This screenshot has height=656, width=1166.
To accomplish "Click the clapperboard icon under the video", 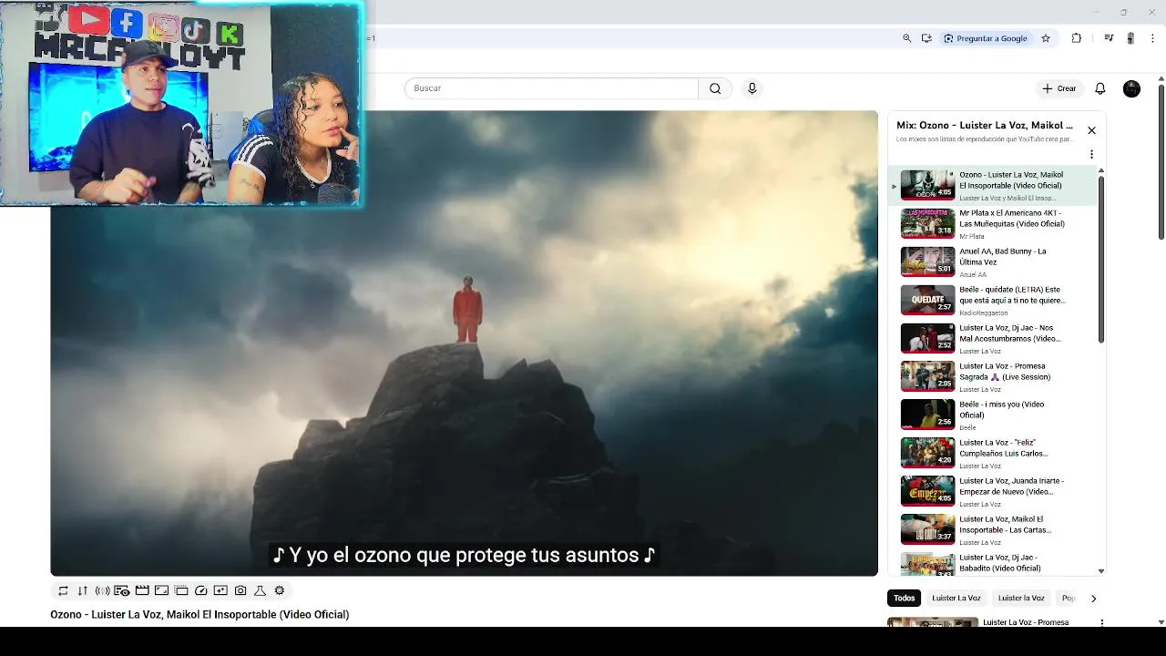I will [142, 590].
